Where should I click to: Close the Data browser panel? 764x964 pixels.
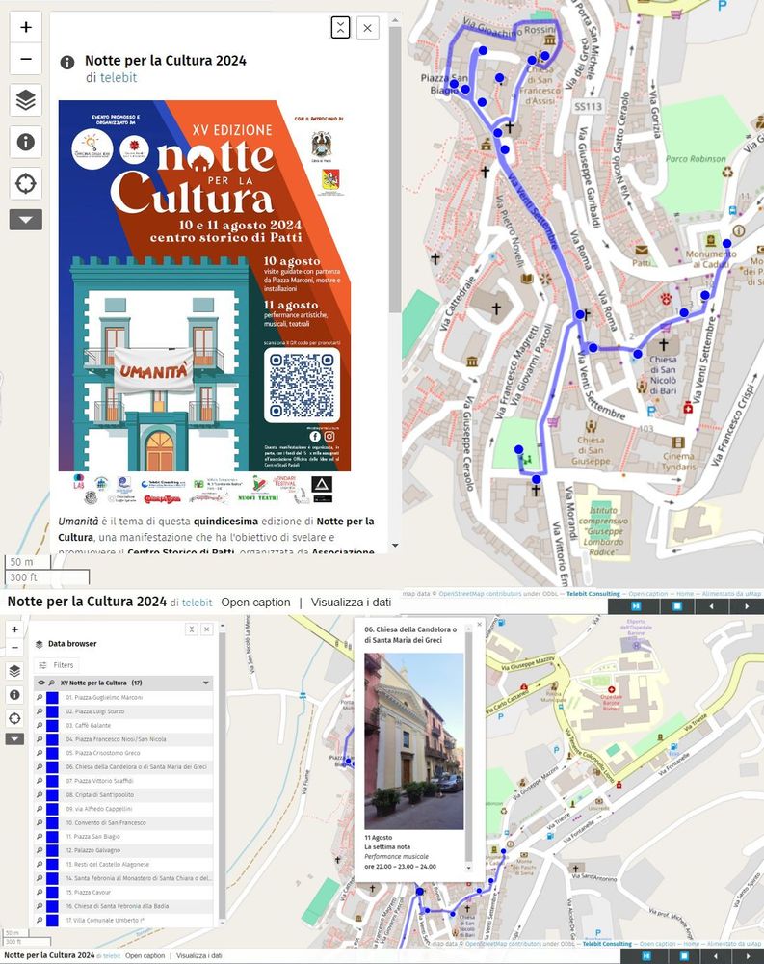coord(206,629)
